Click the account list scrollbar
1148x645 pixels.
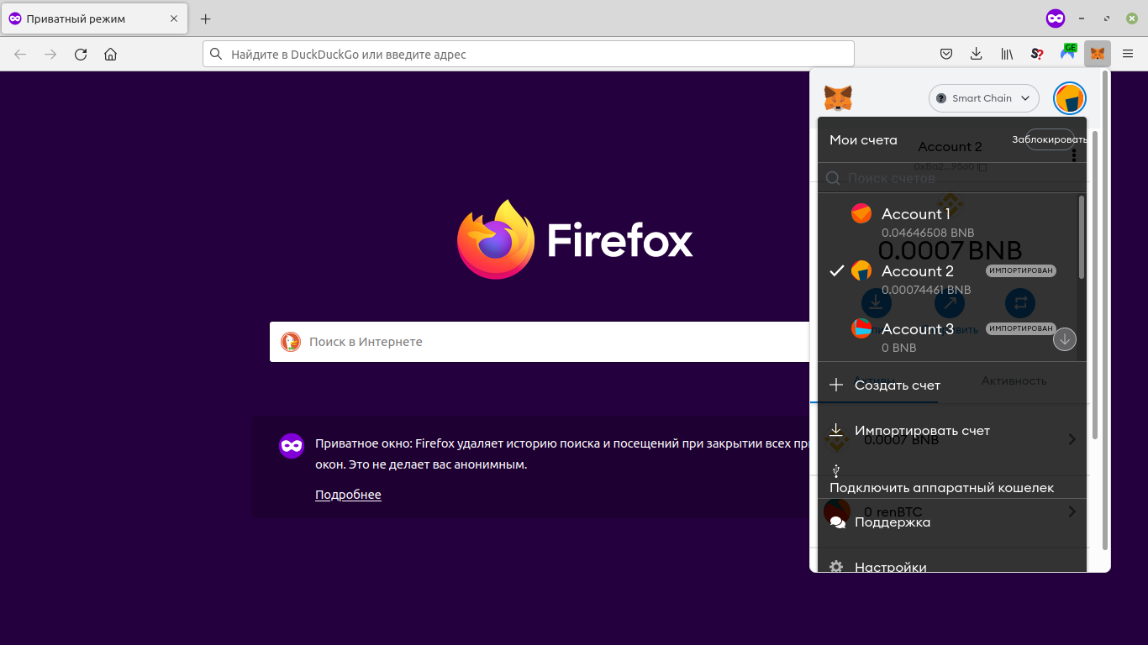(1082, 238)
